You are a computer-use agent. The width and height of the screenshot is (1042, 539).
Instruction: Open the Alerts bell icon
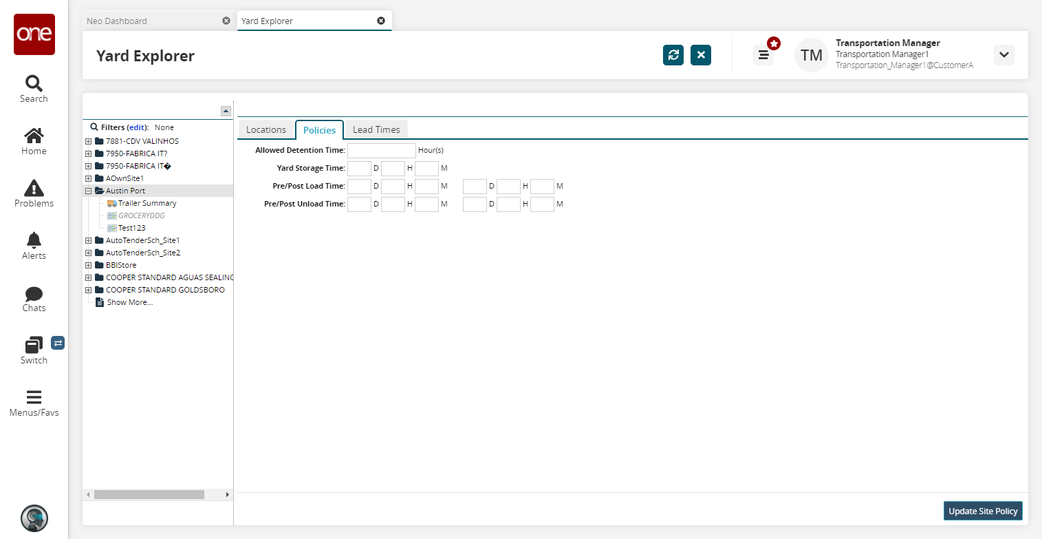tap(34, 240)
